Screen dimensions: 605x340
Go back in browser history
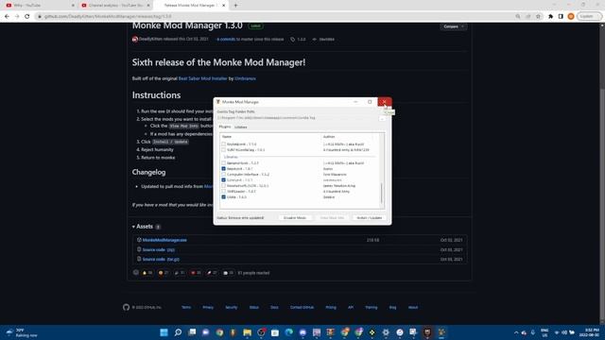[x=7, y=17]
